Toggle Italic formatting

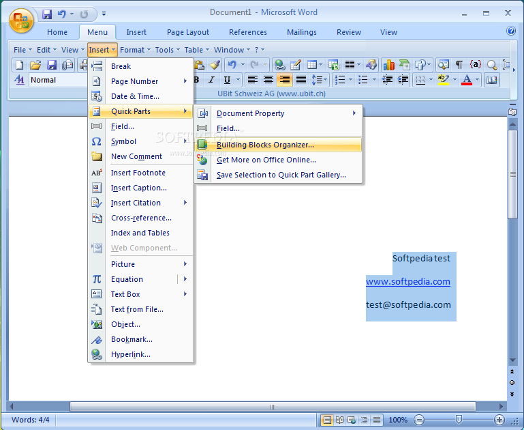click(x=211, y=80)
